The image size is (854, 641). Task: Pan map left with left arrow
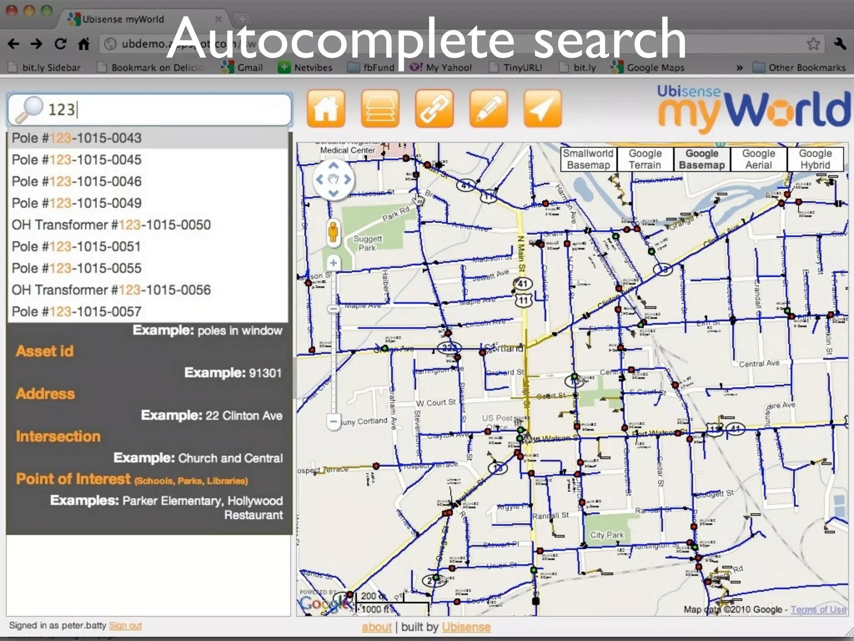pyautogui.click(x=320, y=180)
